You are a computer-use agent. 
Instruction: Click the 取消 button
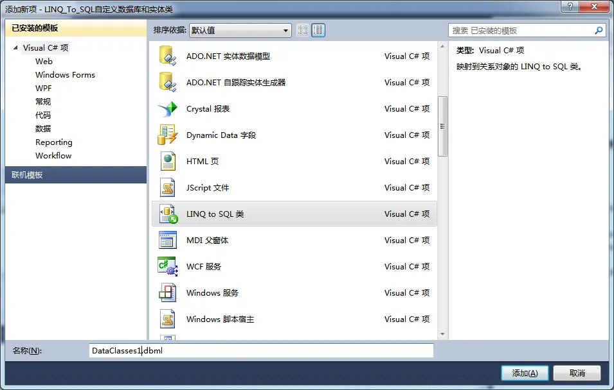pyautogui.click(x=577, y=373)
